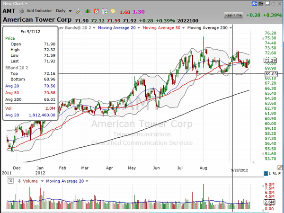Screen dimensions: 284x213
Task: Click the red 1.60 value in toolbar
Action: [125, 12]
